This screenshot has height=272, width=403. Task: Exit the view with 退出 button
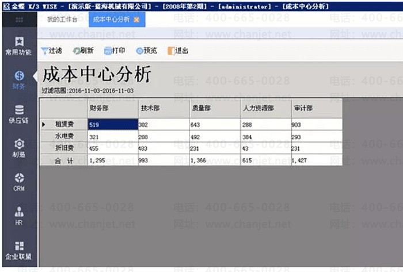tap(178, 51)
